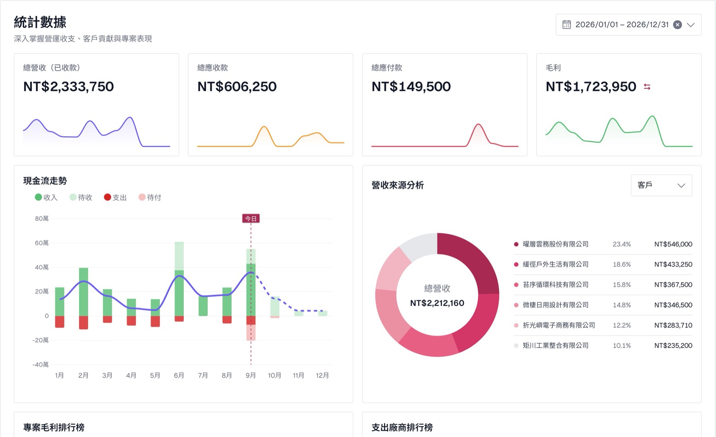Select the 矩川工業整合有限公司 legend row
Screen dimensions: 716x437
(x=603, y=346)
